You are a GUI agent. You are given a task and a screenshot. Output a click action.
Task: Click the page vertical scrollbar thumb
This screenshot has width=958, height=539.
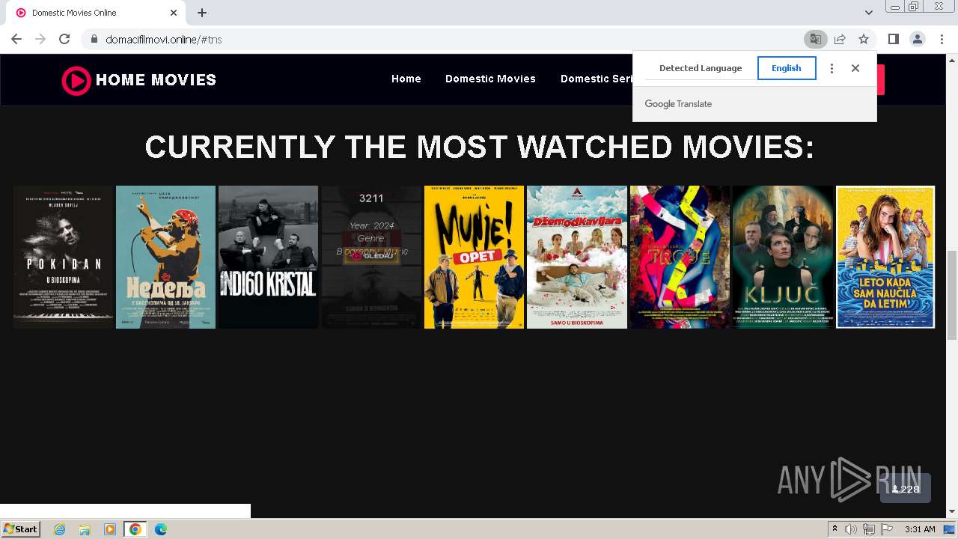pyautogui.click(x=952, y=296)
